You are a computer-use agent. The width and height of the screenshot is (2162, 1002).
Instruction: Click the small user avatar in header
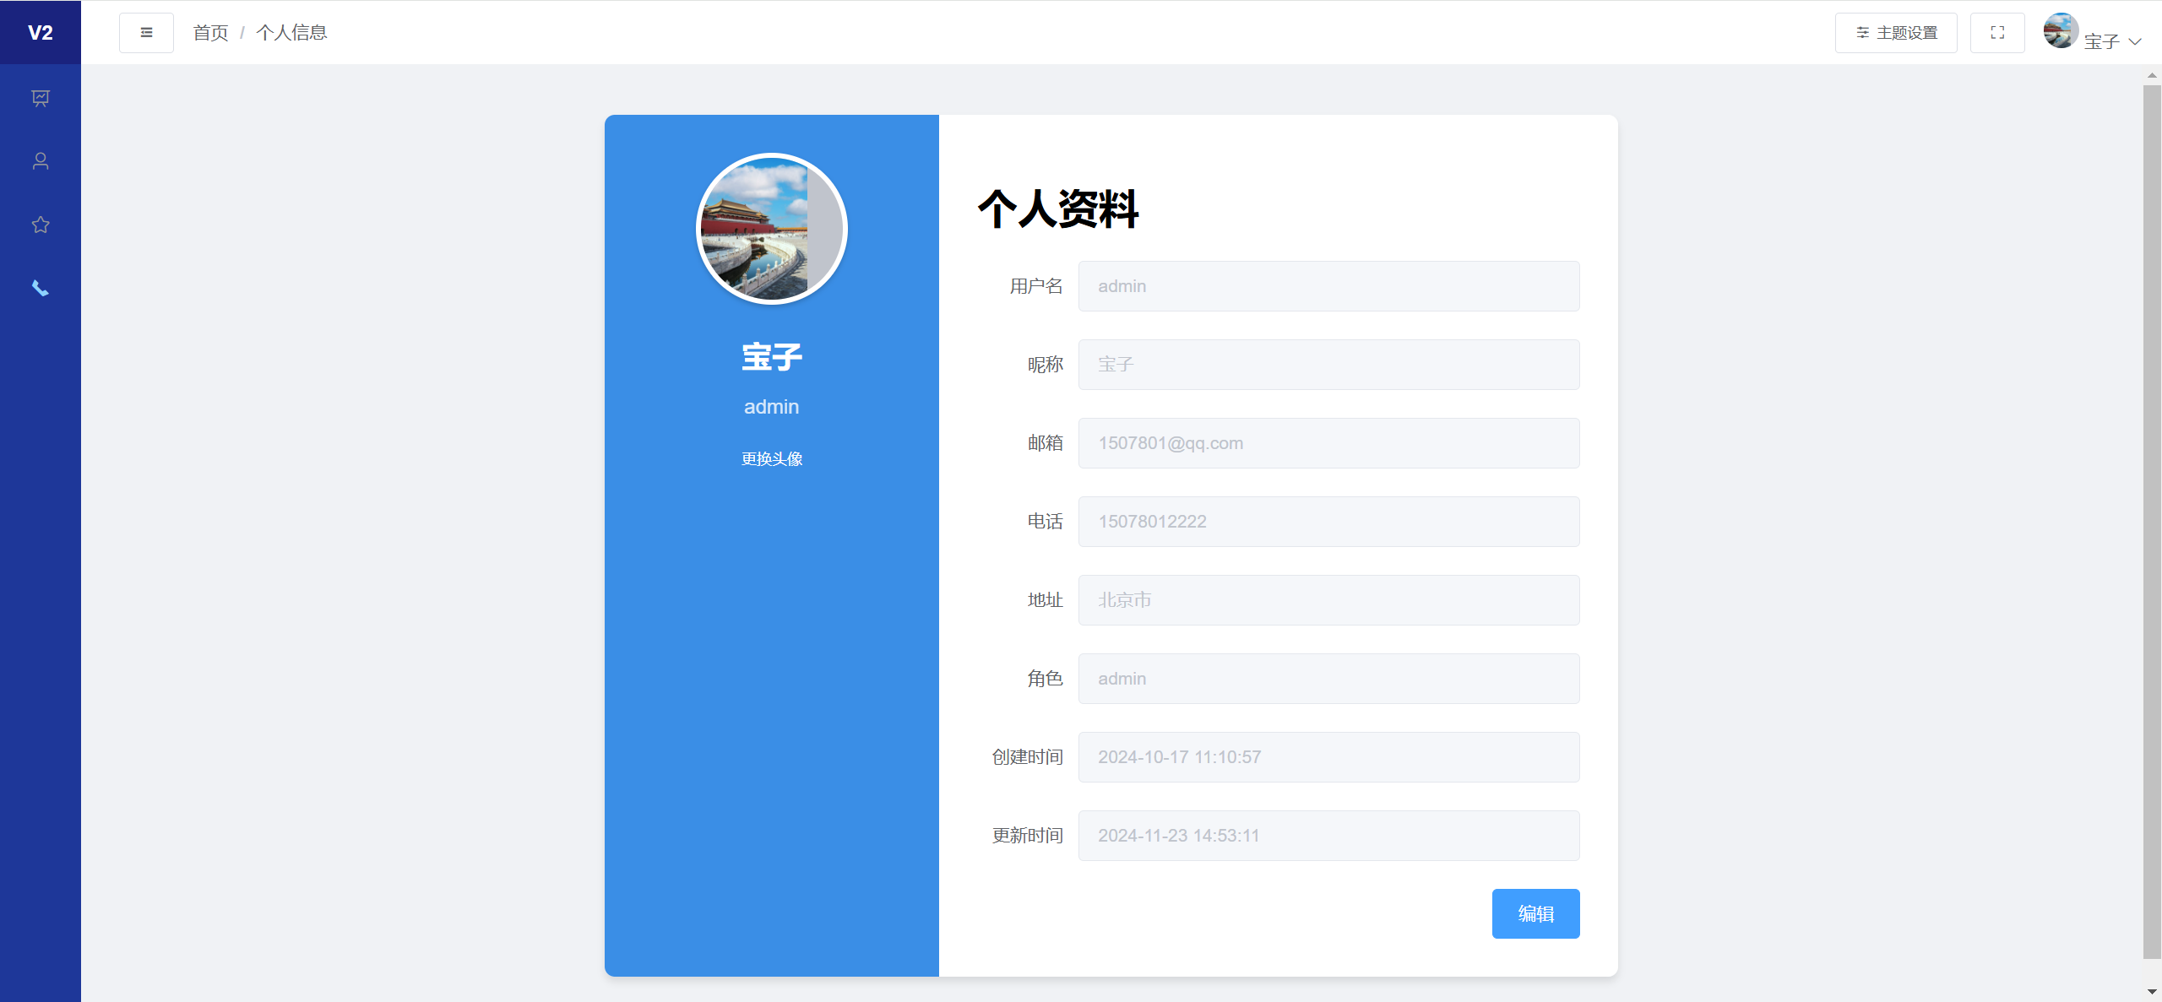(x=2061, y=31)
